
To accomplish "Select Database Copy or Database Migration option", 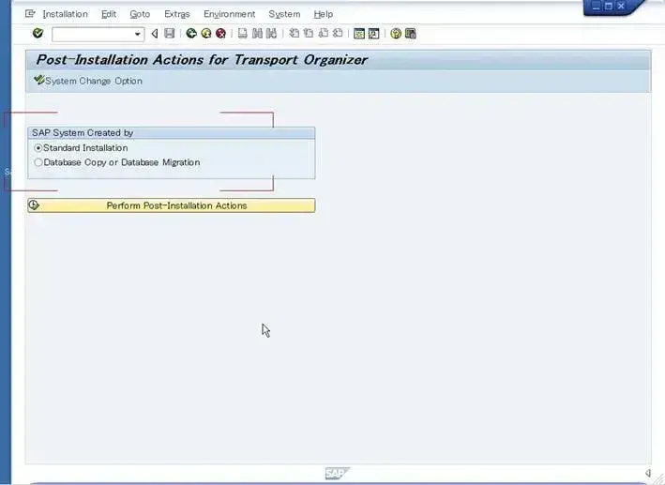I will point(38,162).
